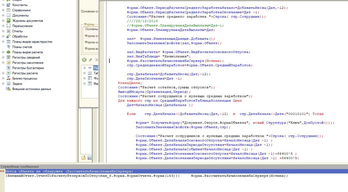Click the Перечисления braces icon
348x192 pixels.
coord(8,26)
